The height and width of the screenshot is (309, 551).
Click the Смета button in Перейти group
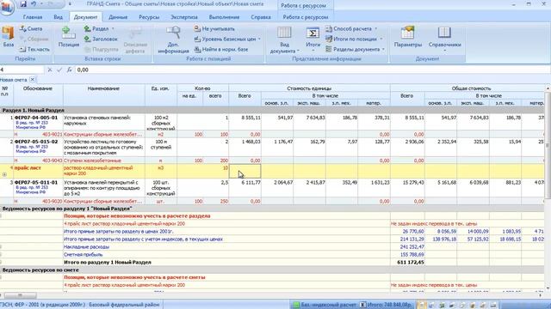coord(31,28)
